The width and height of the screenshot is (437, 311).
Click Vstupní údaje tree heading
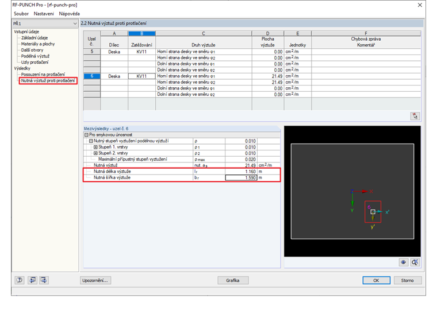coord(26,32)
